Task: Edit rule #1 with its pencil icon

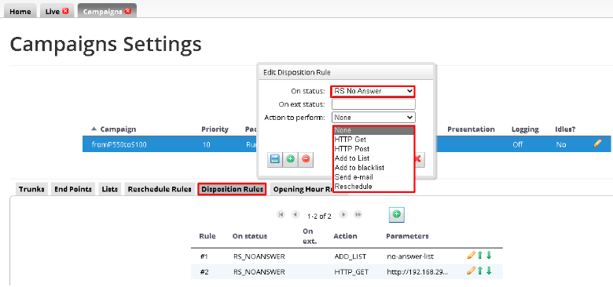Action: coord(471,256)
